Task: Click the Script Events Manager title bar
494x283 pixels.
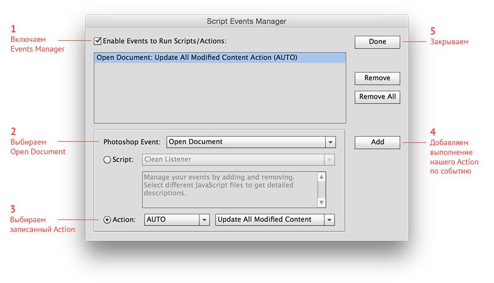Action: coord(246,22)
